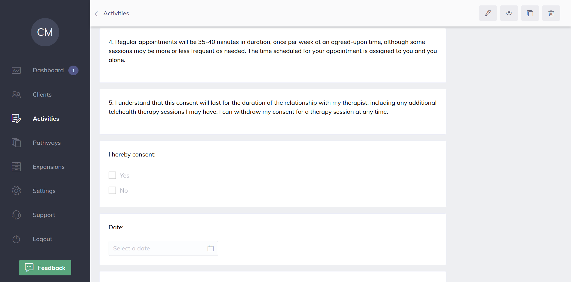Screen dimensions: 571x282
Task: Open the calendar date picker icon
Action: click(211, 248)
